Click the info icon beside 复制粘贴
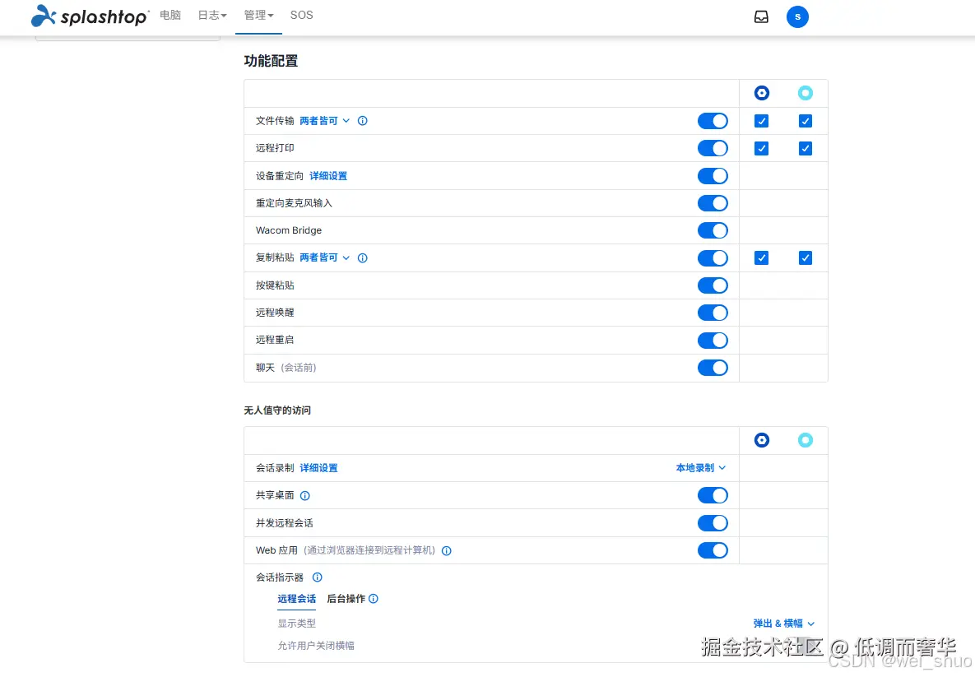Screen dimensions: 975x677 pyautogui.click(x=362, y=257)
